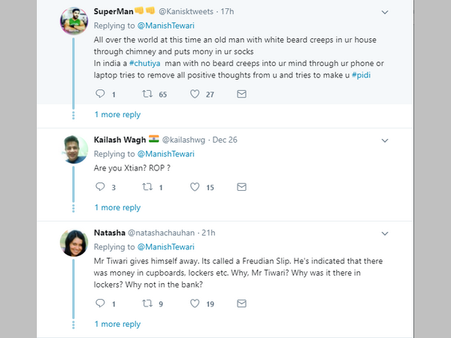451x338 pixels.
Task: Reply to Natasha's tweet
Action: [x=101, y=303]
